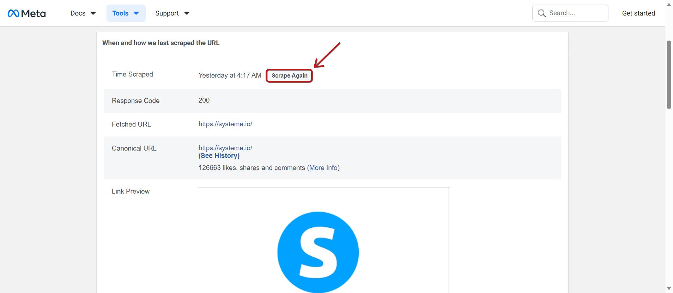
Task: Click the 'Time Scraped' label
Action: click(x=132, y=74)
